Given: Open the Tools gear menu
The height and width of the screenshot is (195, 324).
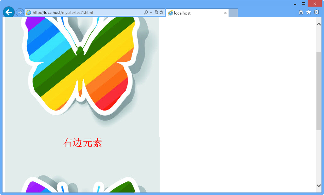Looking at the screenshot, I should point(316,12).
